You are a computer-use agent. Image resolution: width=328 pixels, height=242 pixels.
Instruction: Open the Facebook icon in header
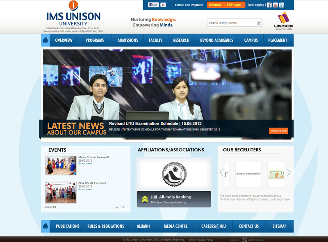(x=269, y=5)
